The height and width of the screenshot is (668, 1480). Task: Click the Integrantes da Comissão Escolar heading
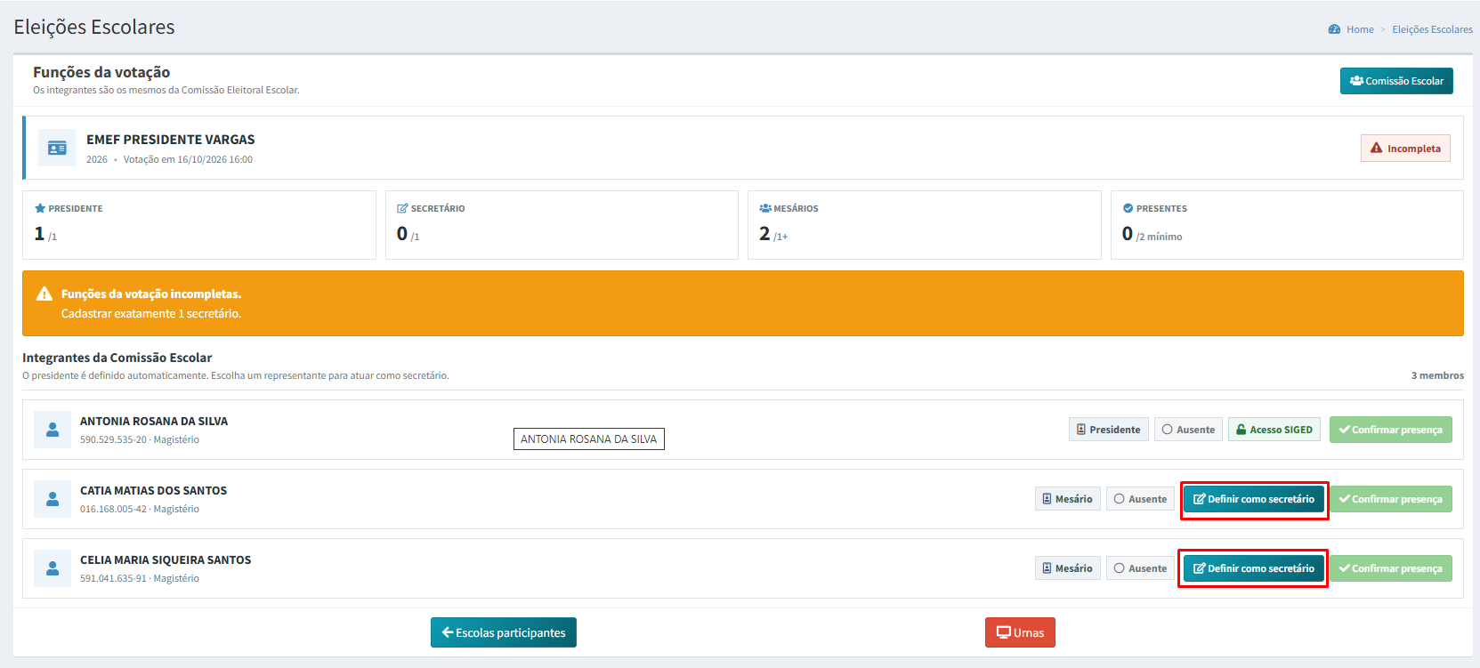tap(117, 358)
